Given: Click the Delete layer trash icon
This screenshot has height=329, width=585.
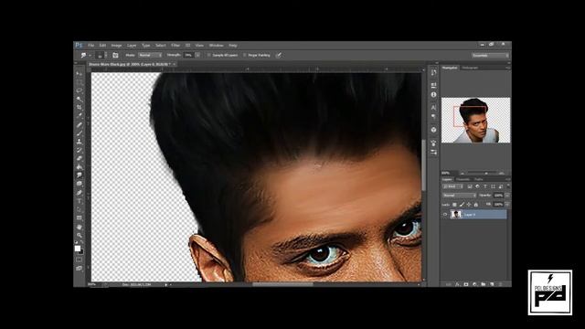Looking at the screenshot, I should point(501,284).
